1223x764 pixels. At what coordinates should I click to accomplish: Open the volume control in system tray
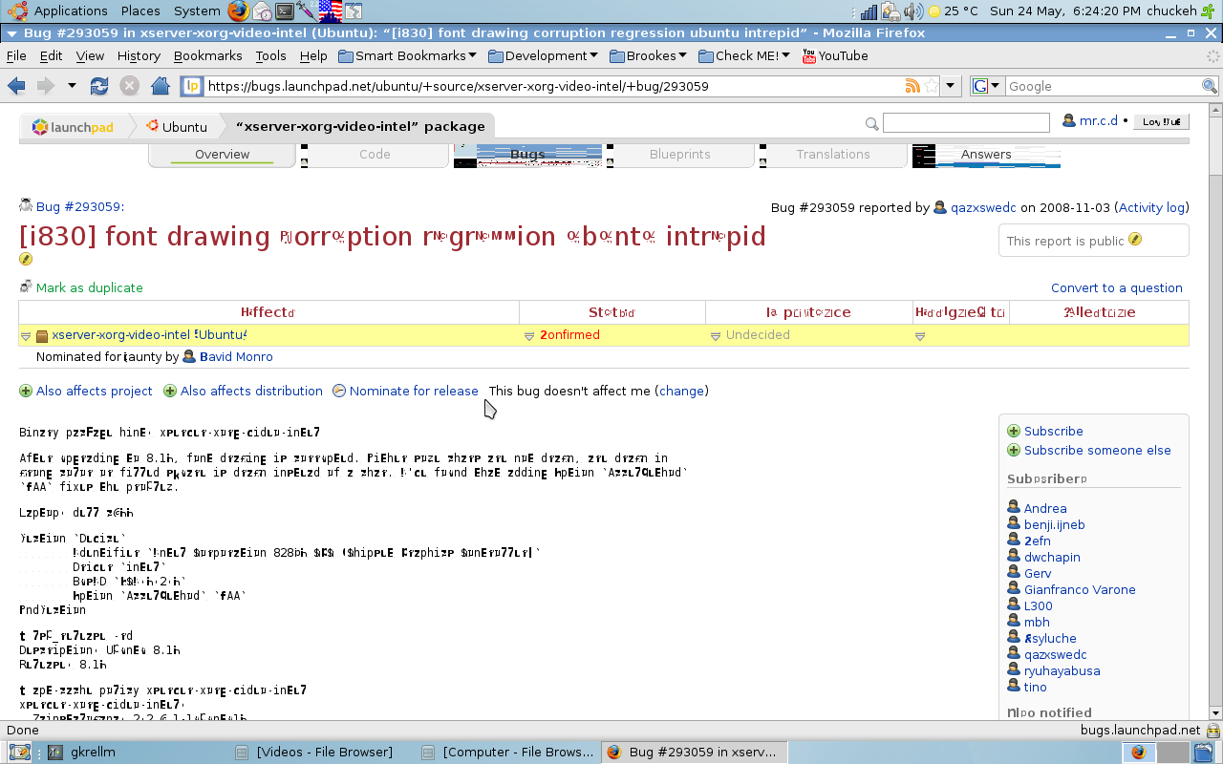913,11
